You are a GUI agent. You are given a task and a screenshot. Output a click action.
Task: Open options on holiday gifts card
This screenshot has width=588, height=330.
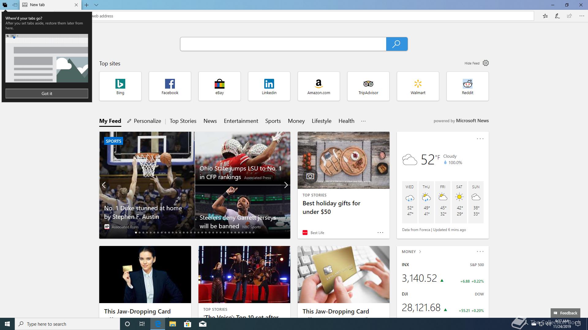coord(380,233)
